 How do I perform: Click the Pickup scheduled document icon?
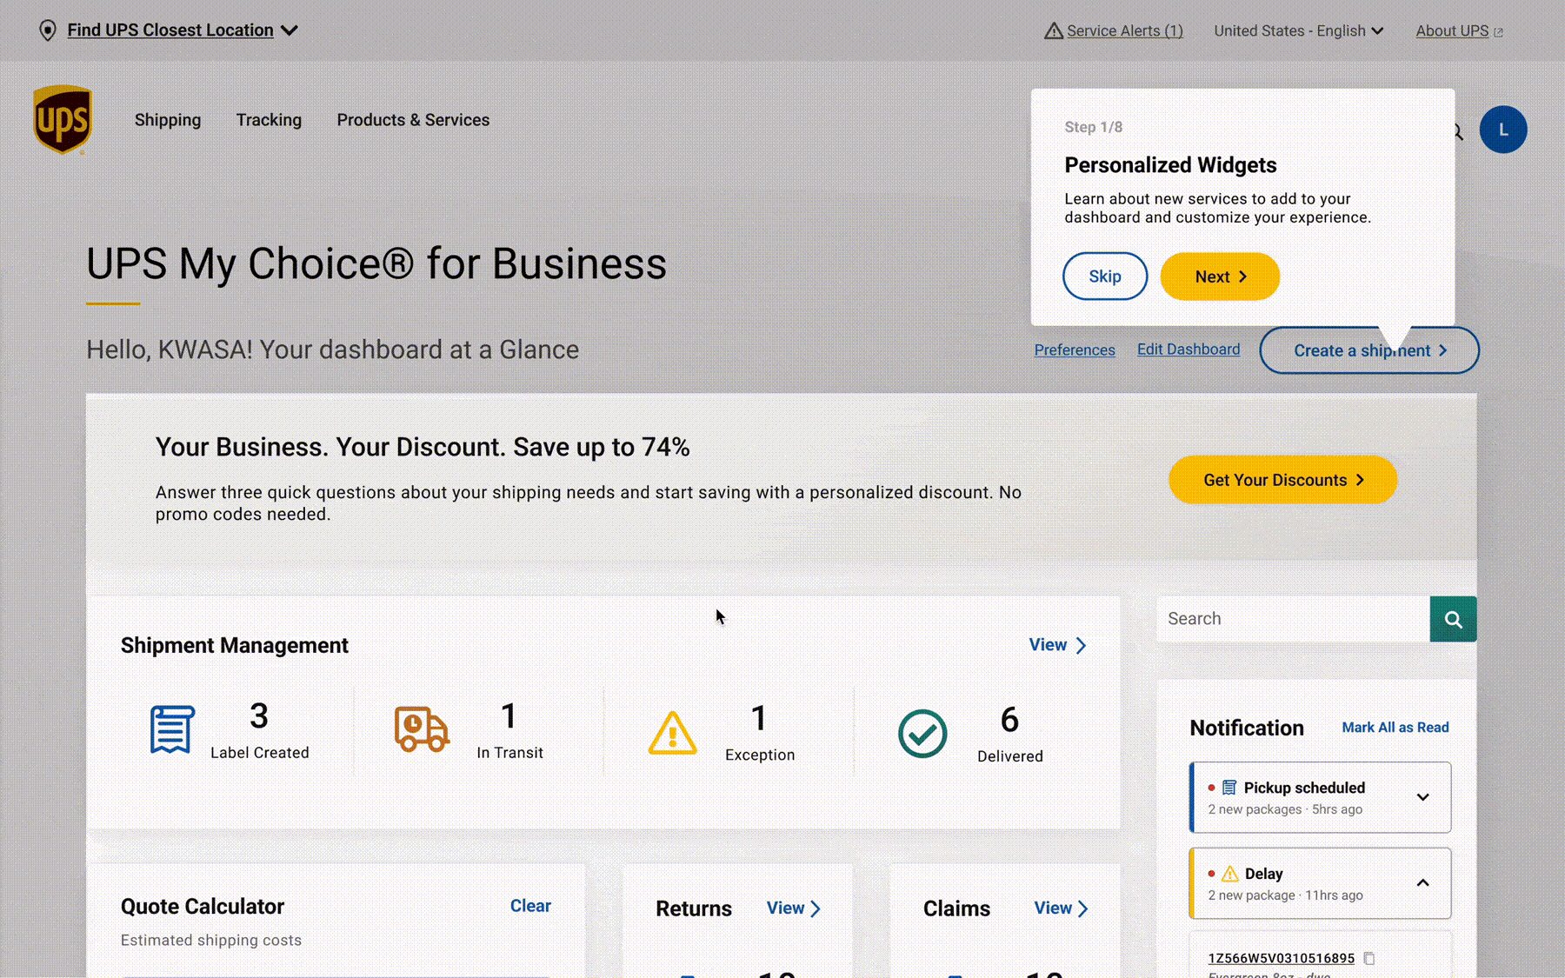(1229, 788)
